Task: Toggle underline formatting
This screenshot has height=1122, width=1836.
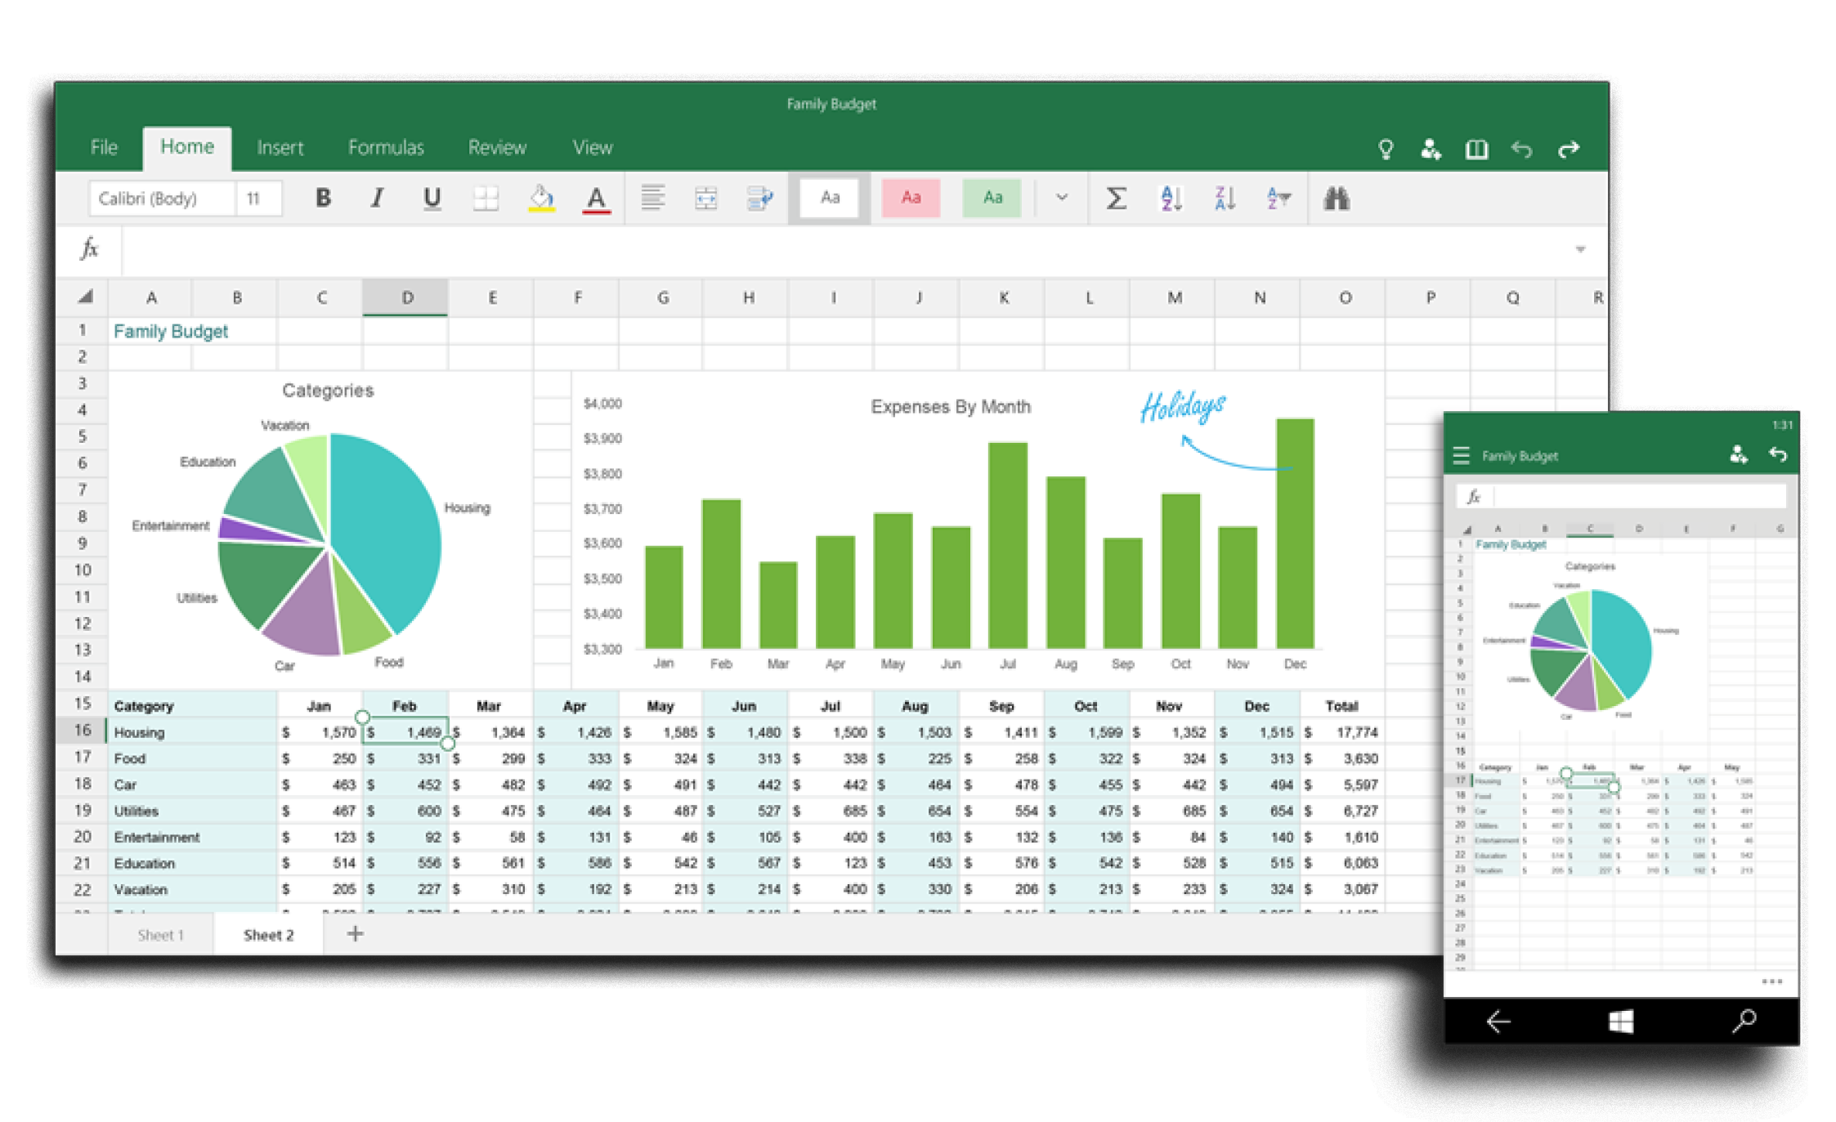Action: (432, 198)
